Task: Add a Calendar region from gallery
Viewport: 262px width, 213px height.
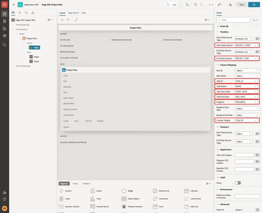Action: (191, 191)
